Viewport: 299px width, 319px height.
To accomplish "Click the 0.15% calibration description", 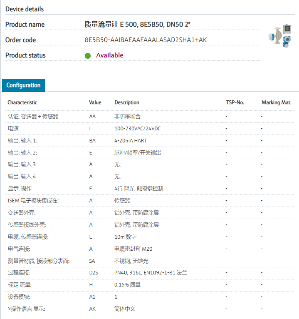I will pos(127,285).
